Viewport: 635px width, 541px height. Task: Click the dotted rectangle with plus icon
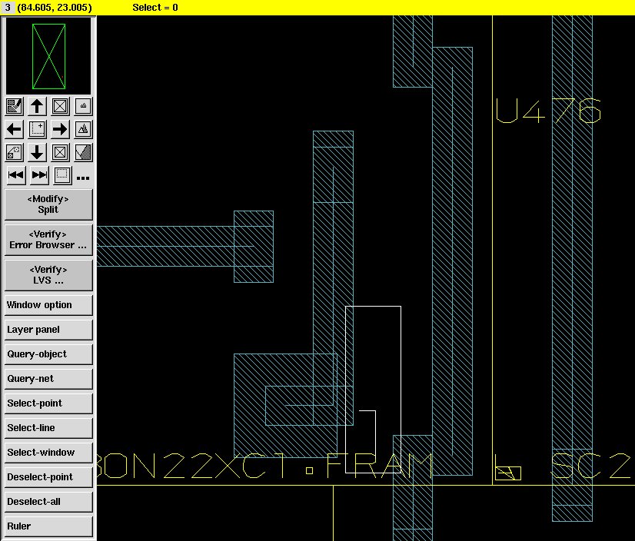click(x=37, y=129)
